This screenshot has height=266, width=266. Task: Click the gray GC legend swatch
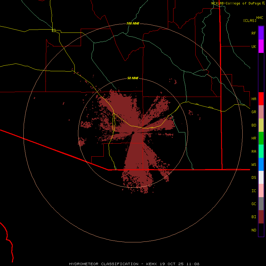261,204
